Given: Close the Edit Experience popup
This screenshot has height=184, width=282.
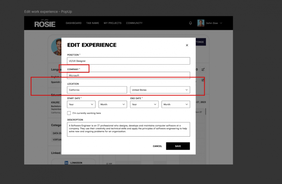Looking at the screenshot, I should click(187, 45).
